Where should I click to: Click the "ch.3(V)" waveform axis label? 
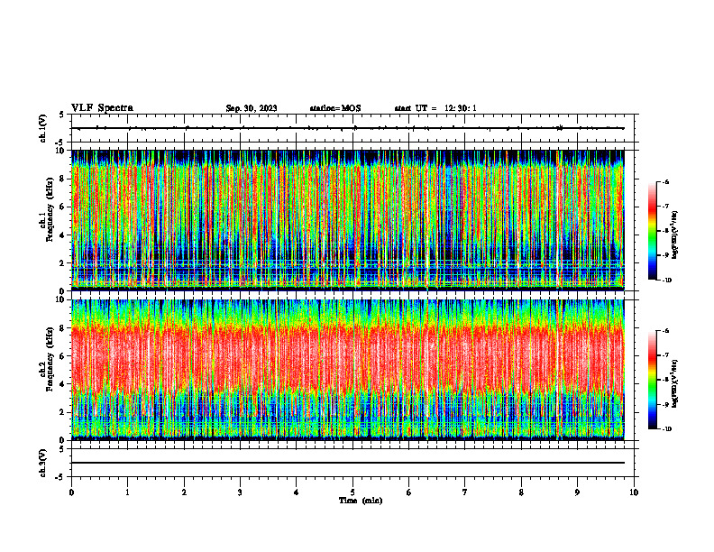43,463
